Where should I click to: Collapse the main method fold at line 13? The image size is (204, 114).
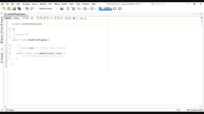[10, 53]
